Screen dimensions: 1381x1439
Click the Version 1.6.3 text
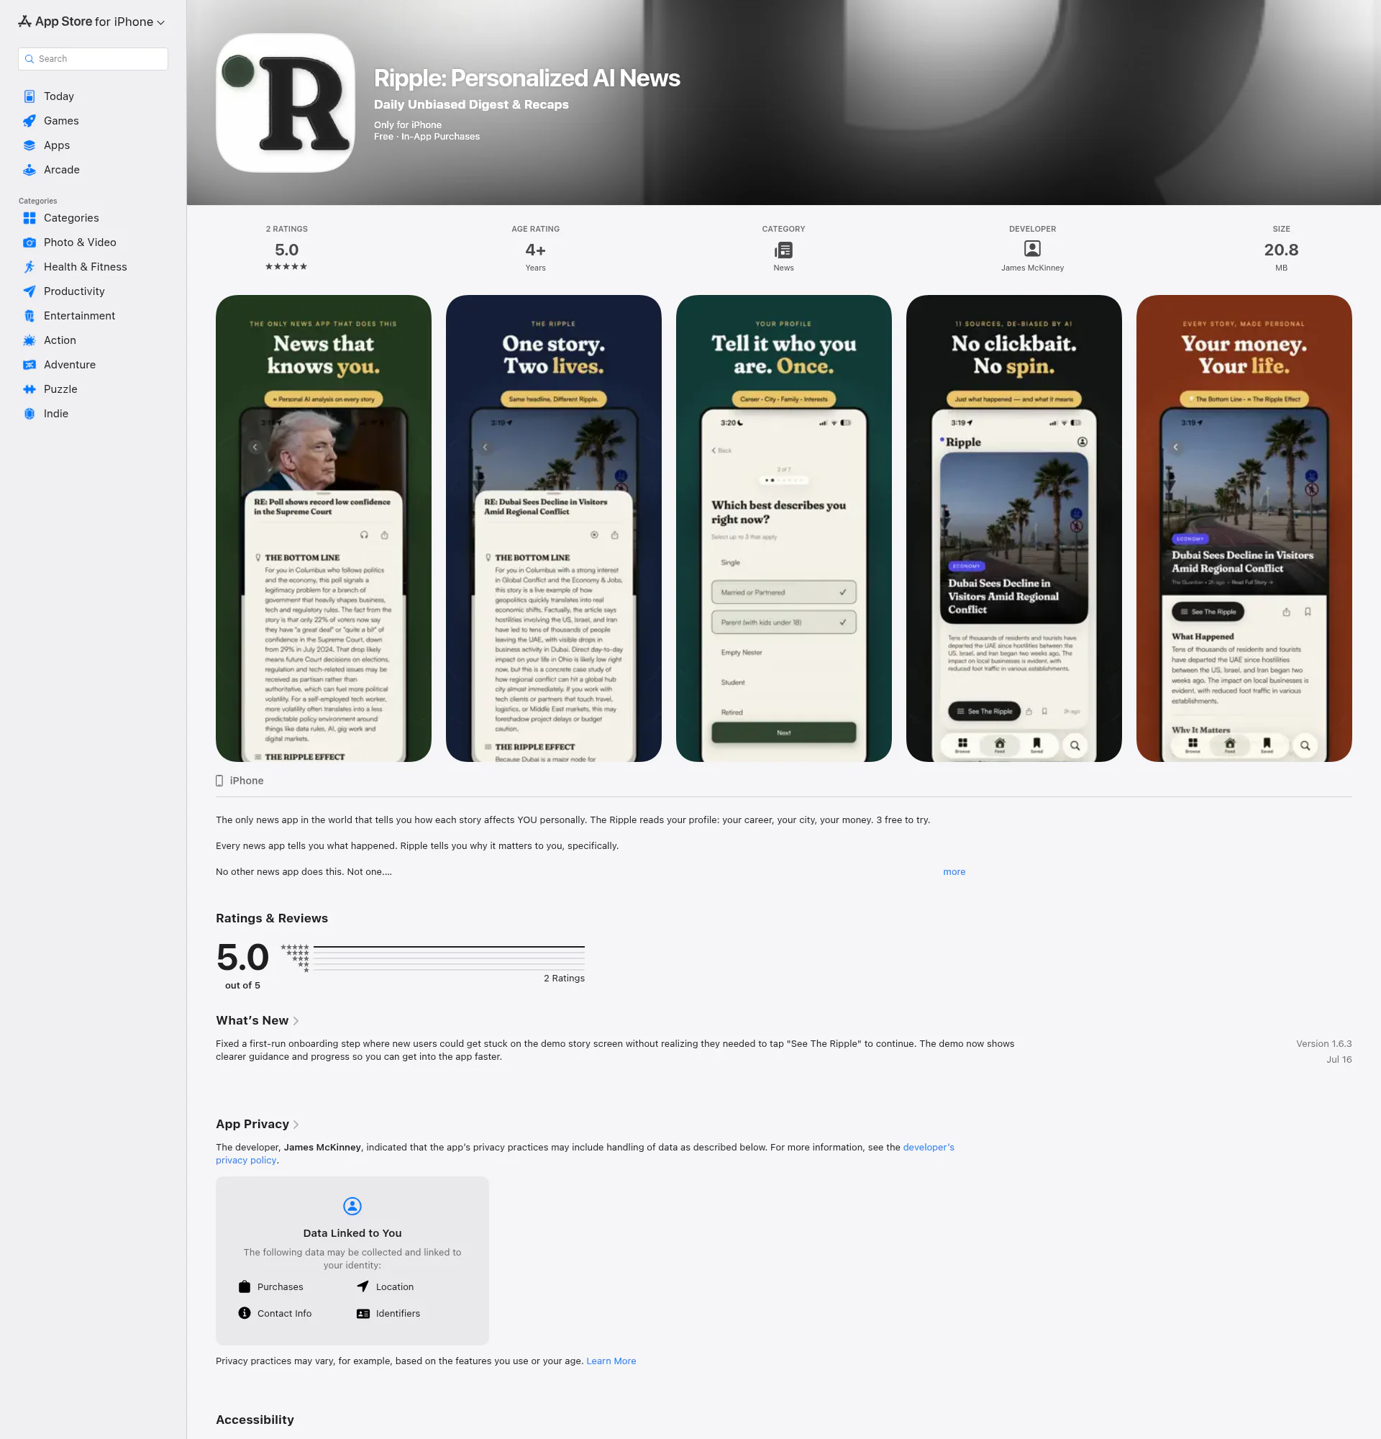1323,1044
